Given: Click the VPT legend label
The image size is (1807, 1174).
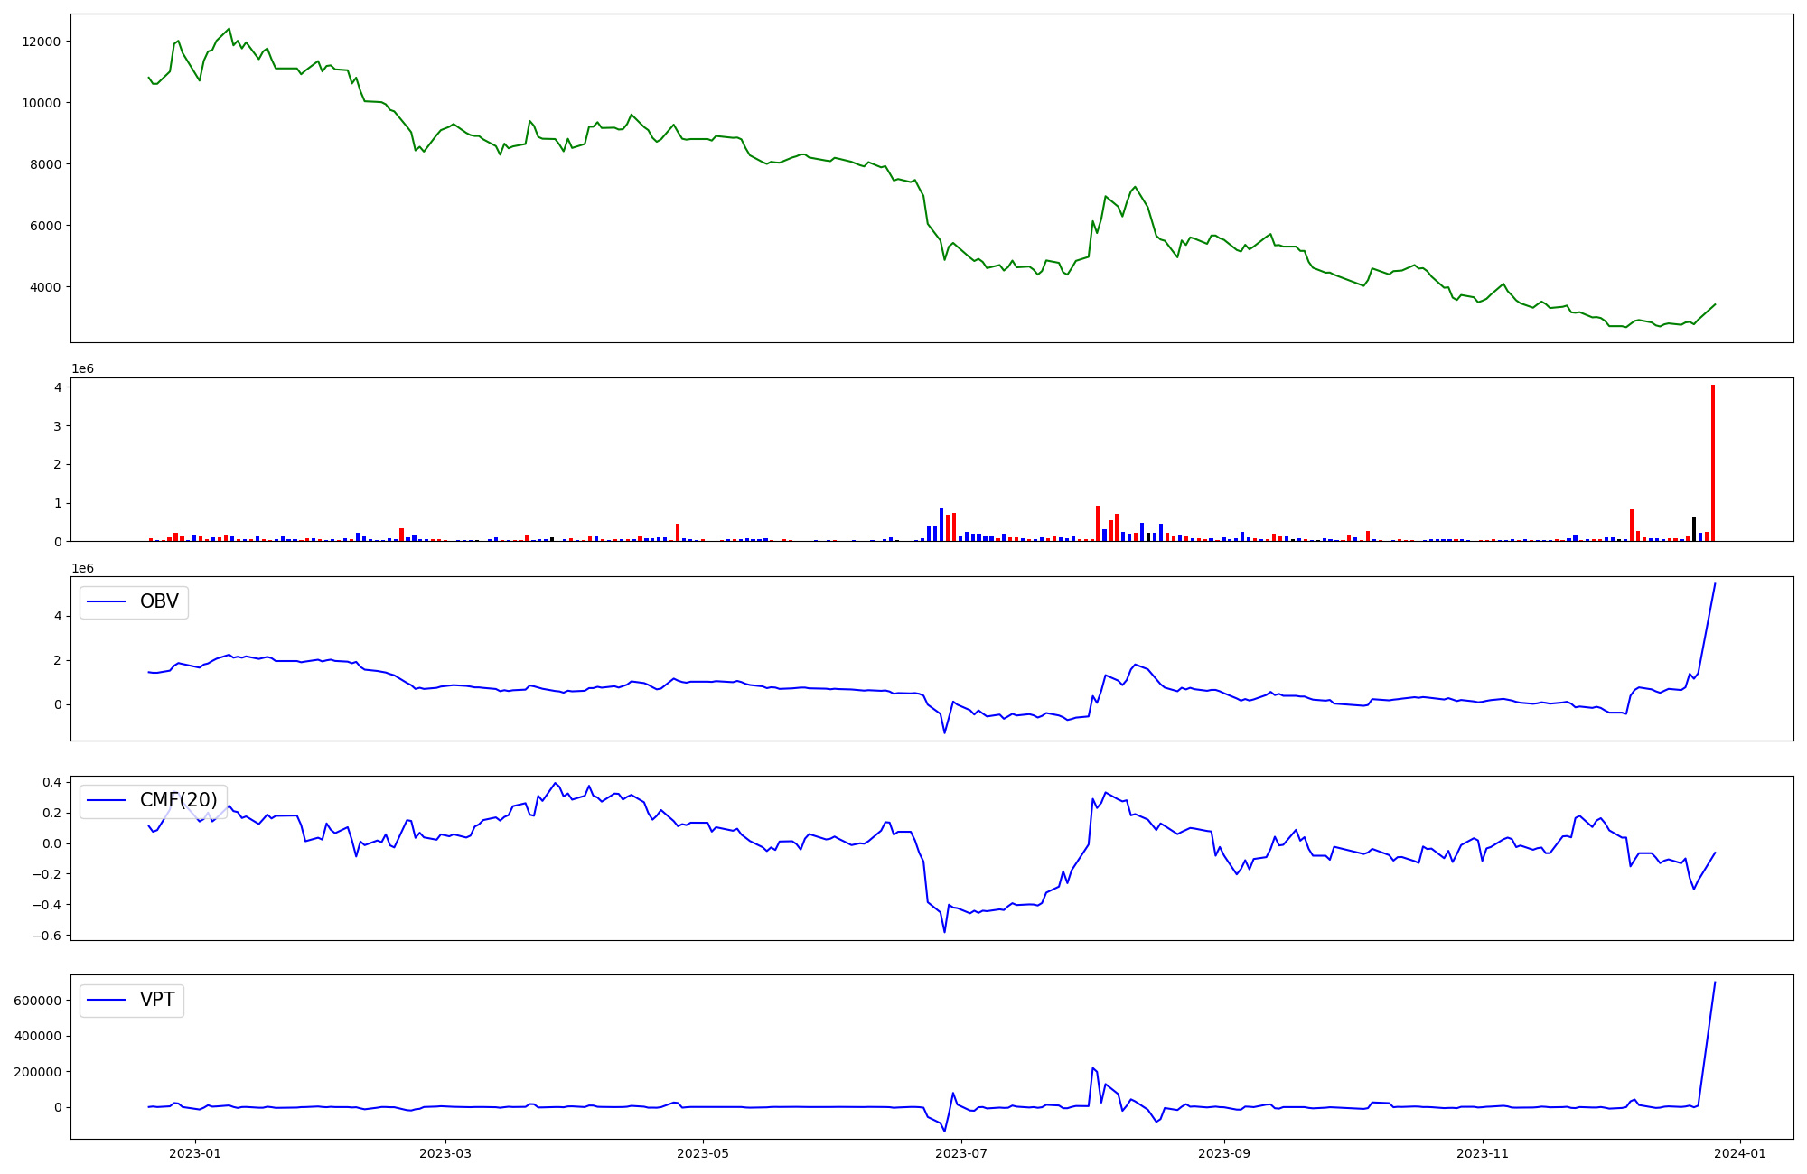Looking at the screenshot, I should [157, 1000].
